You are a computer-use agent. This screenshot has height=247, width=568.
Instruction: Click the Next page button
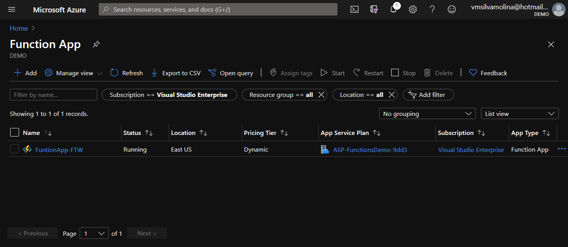(147, 233)
